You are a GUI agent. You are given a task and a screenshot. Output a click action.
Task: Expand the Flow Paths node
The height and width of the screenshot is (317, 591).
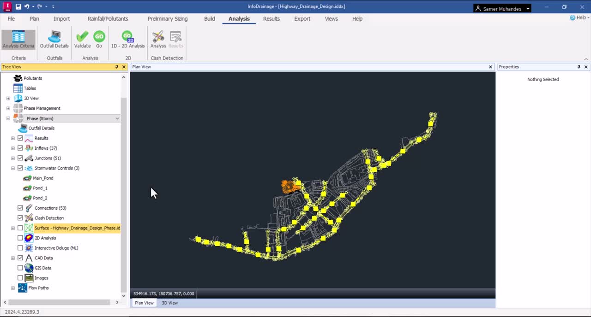point(13,288)
